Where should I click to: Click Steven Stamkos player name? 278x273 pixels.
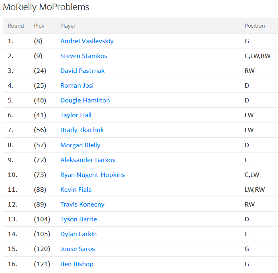pos(84,56)
